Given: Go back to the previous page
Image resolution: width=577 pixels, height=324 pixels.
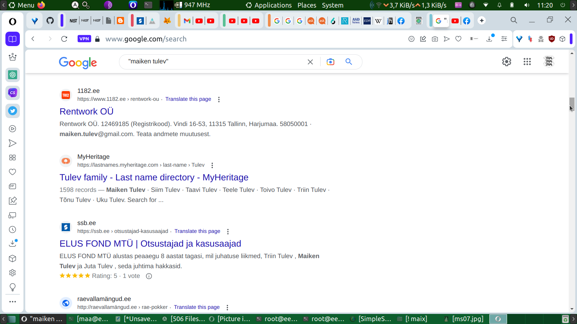Looking at the screenshot, I should point(33,39).
